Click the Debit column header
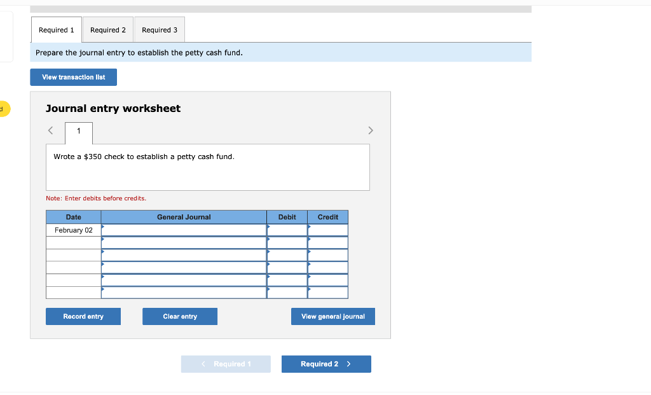651x395 pixels. 287,217
